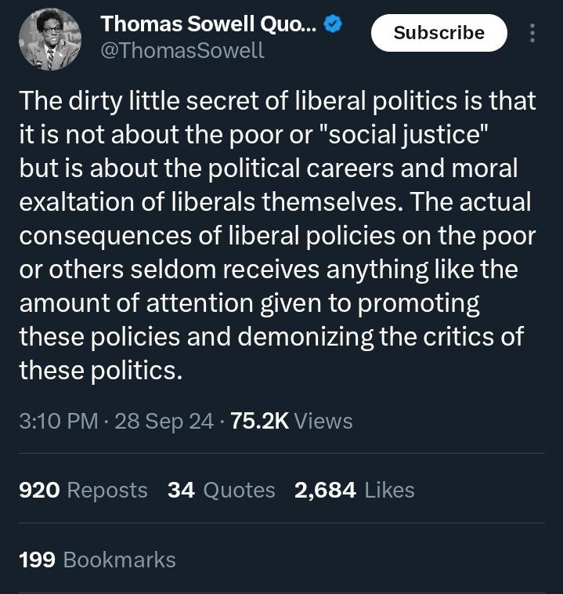The image size is (563, 594).
Task: Show the 920 Reposts list
Action: point(83,490)
